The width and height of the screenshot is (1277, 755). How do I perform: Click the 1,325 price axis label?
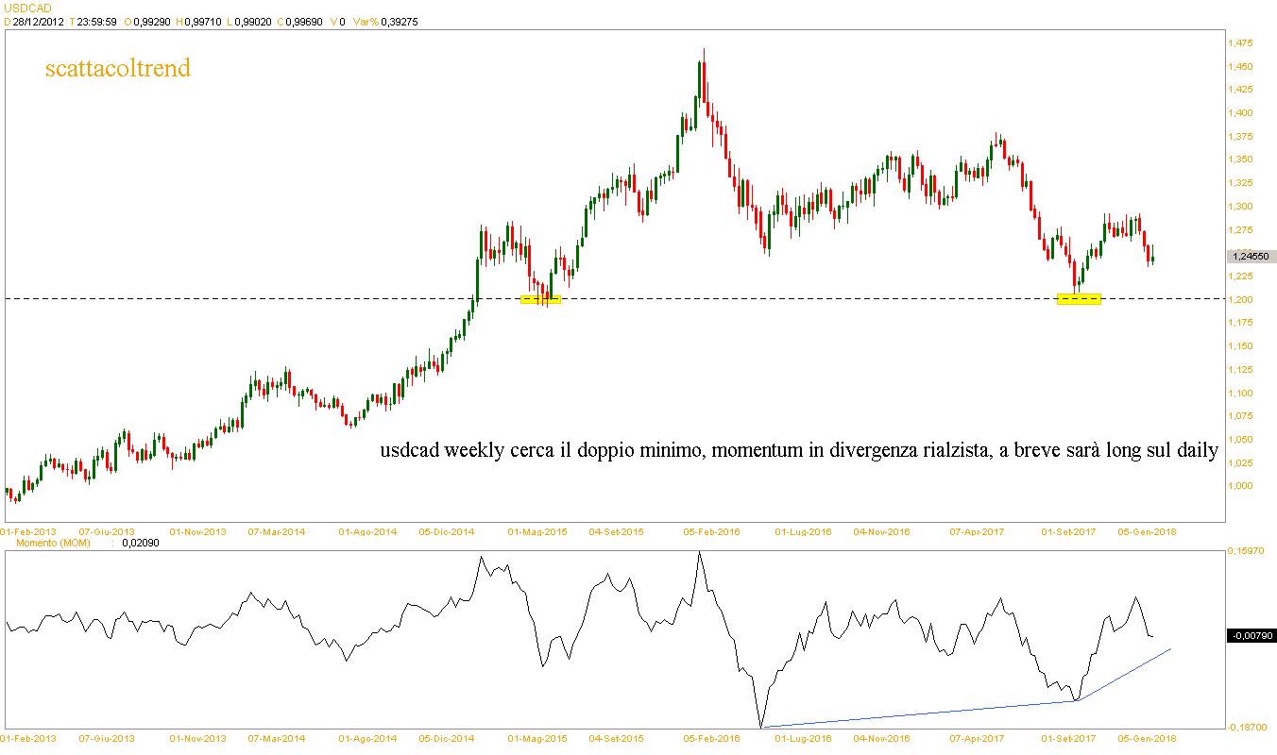coord(1239,183)
